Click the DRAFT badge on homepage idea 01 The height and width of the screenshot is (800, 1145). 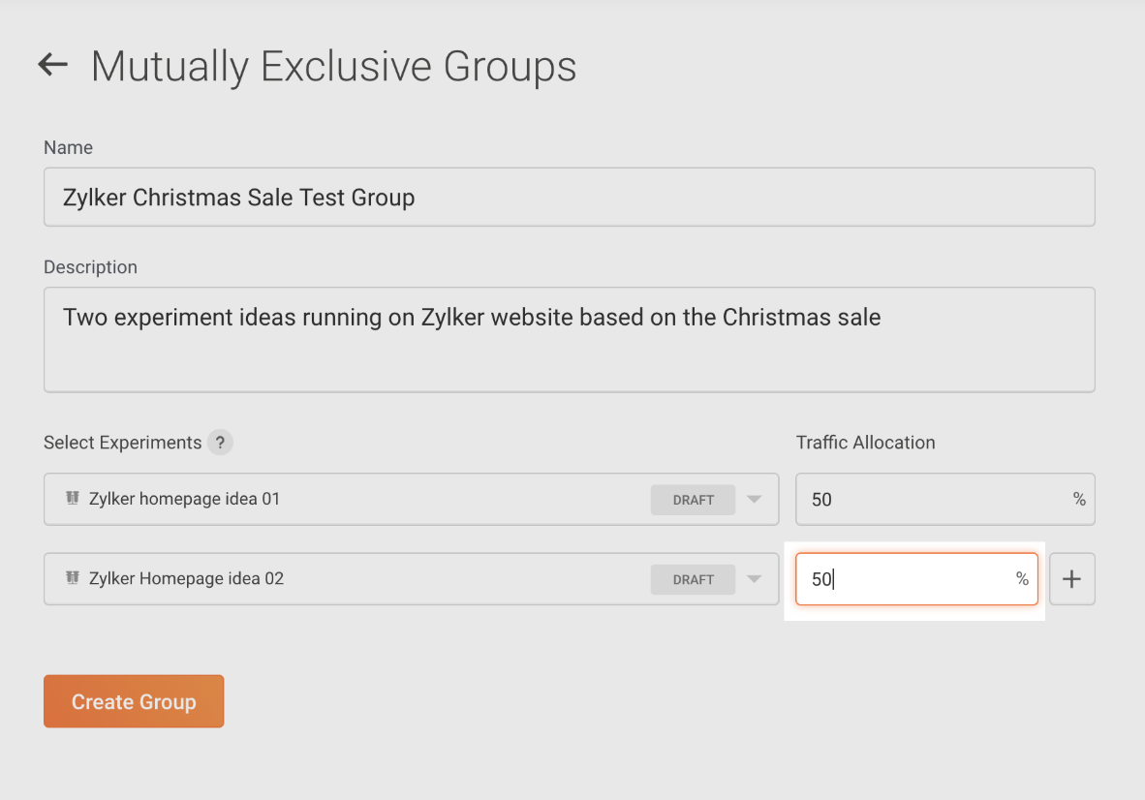click(693, 500)
